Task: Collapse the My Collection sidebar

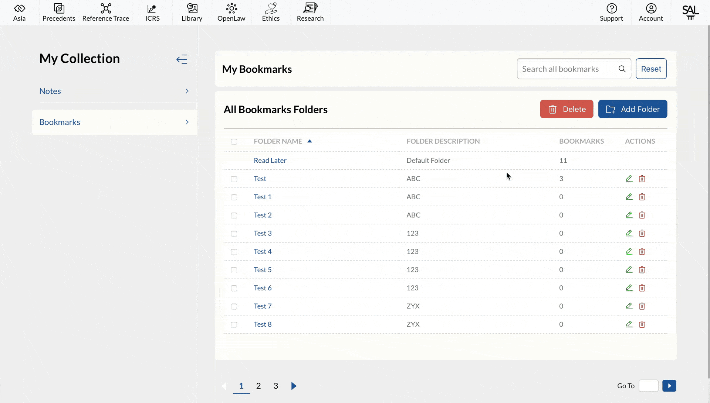Action: [182, 59]
